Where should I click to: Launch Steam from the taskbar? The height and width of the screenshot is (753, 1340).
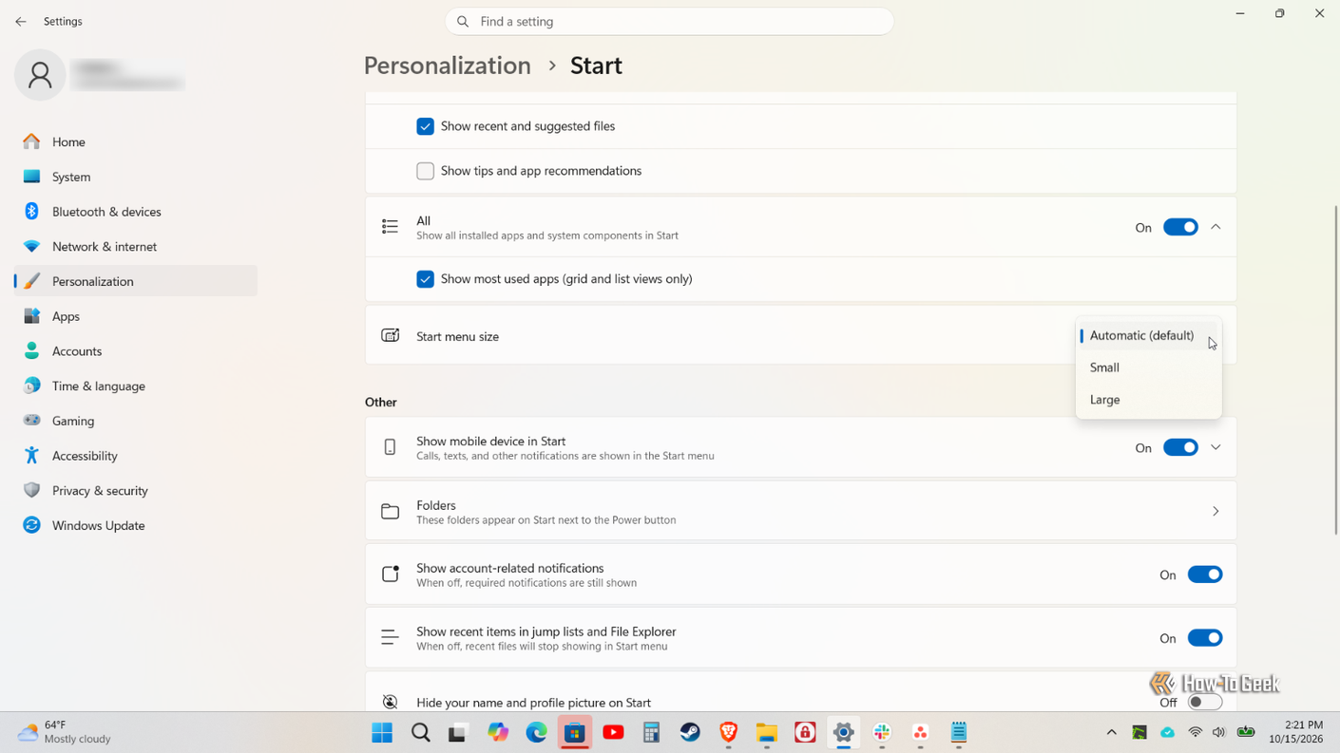(x=690, y=732)
